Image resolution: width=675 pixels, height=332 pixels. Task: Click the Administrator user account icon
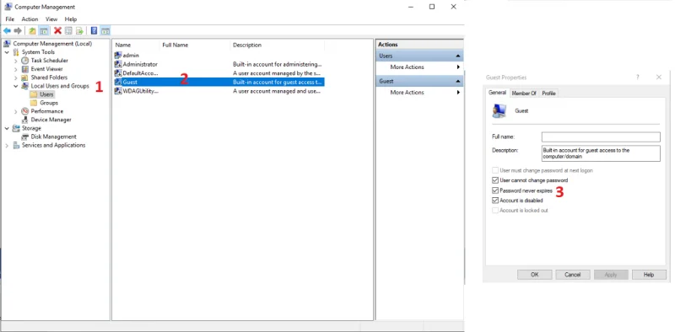pyautogui.click(x=118, y=64)
